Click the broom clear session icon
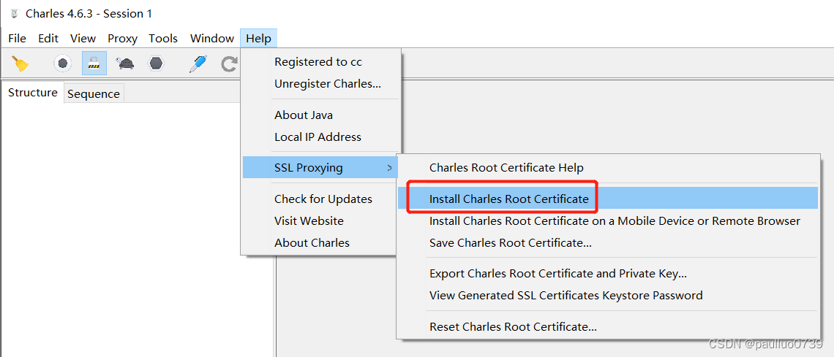Image resolution: width=834 pixels, height=357 pixels. 20,64
